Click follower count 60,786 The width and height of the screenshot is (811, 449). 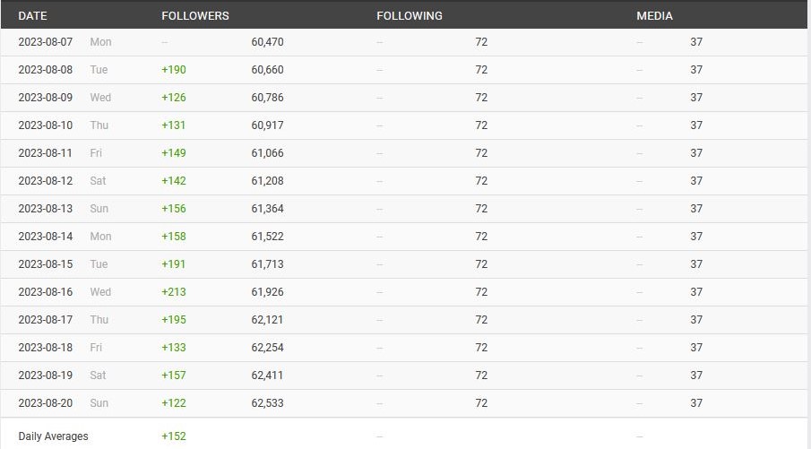pos(267,98)
